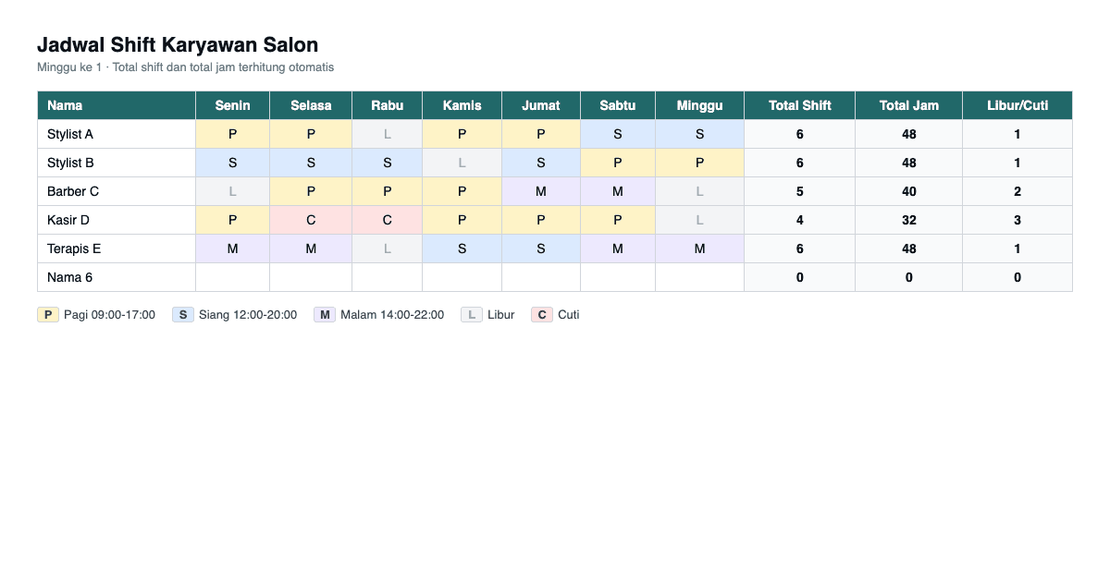Screen dimensions: 1110x582
Task: Click the L Libur legend swatch
Action: tap(472, 314)
